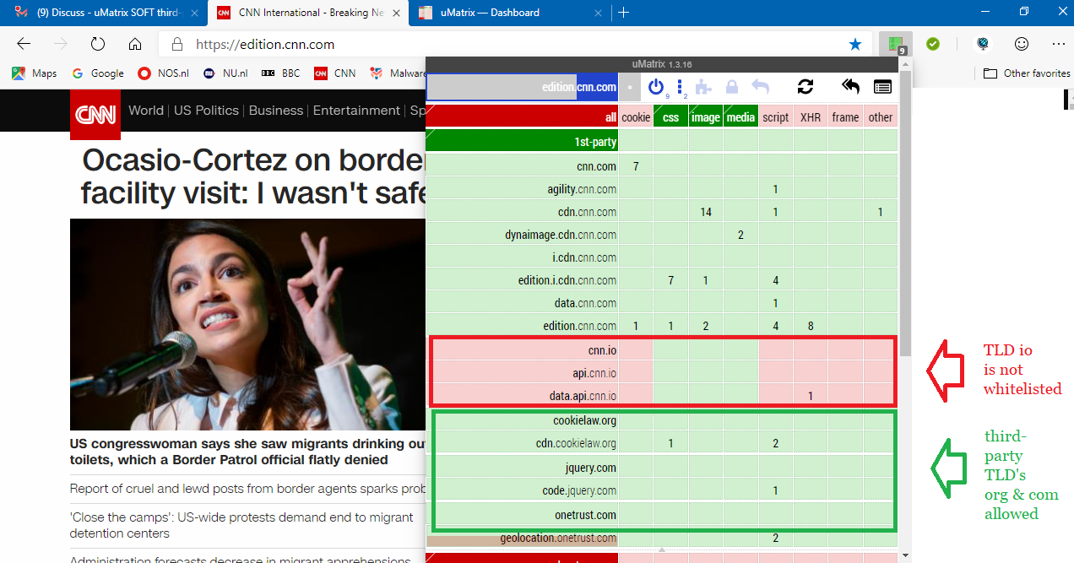Open a new browser tab
This screenshot has height=563, width=1074.
point(623,13)
